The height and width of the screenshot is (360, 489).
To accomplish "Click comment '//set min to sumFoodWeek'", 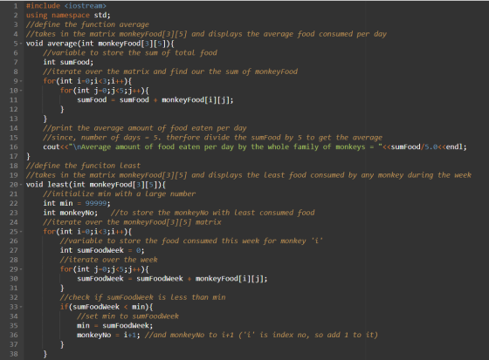I will [x=127, y=316].
